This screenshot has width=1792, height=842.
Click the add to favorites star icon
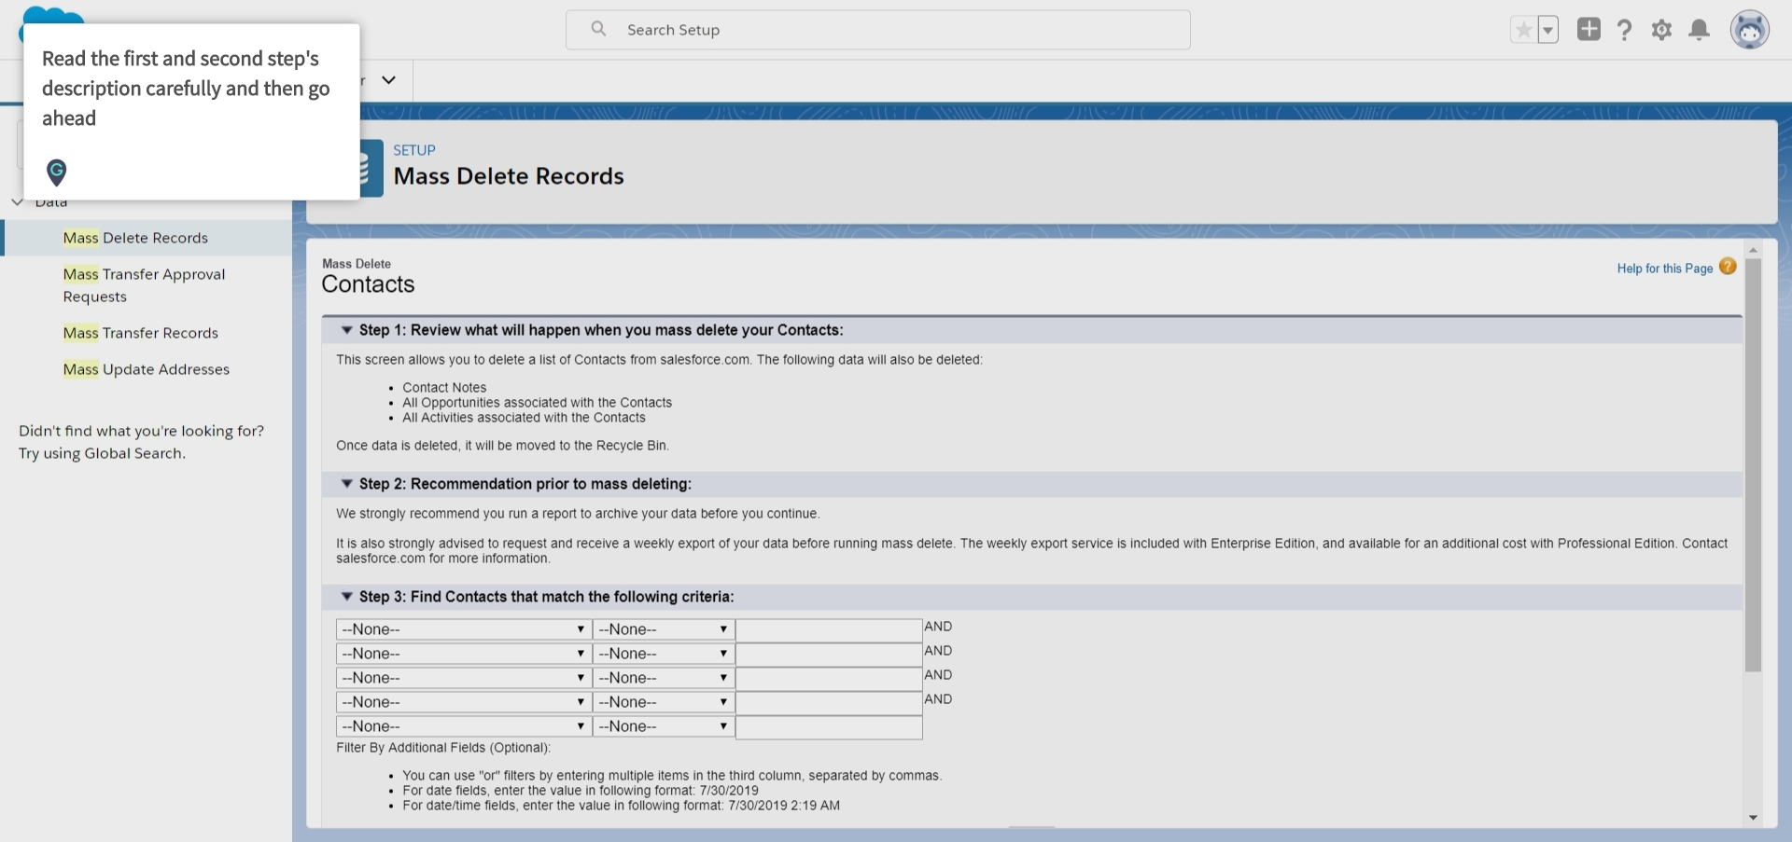(x=1523, y=29)
